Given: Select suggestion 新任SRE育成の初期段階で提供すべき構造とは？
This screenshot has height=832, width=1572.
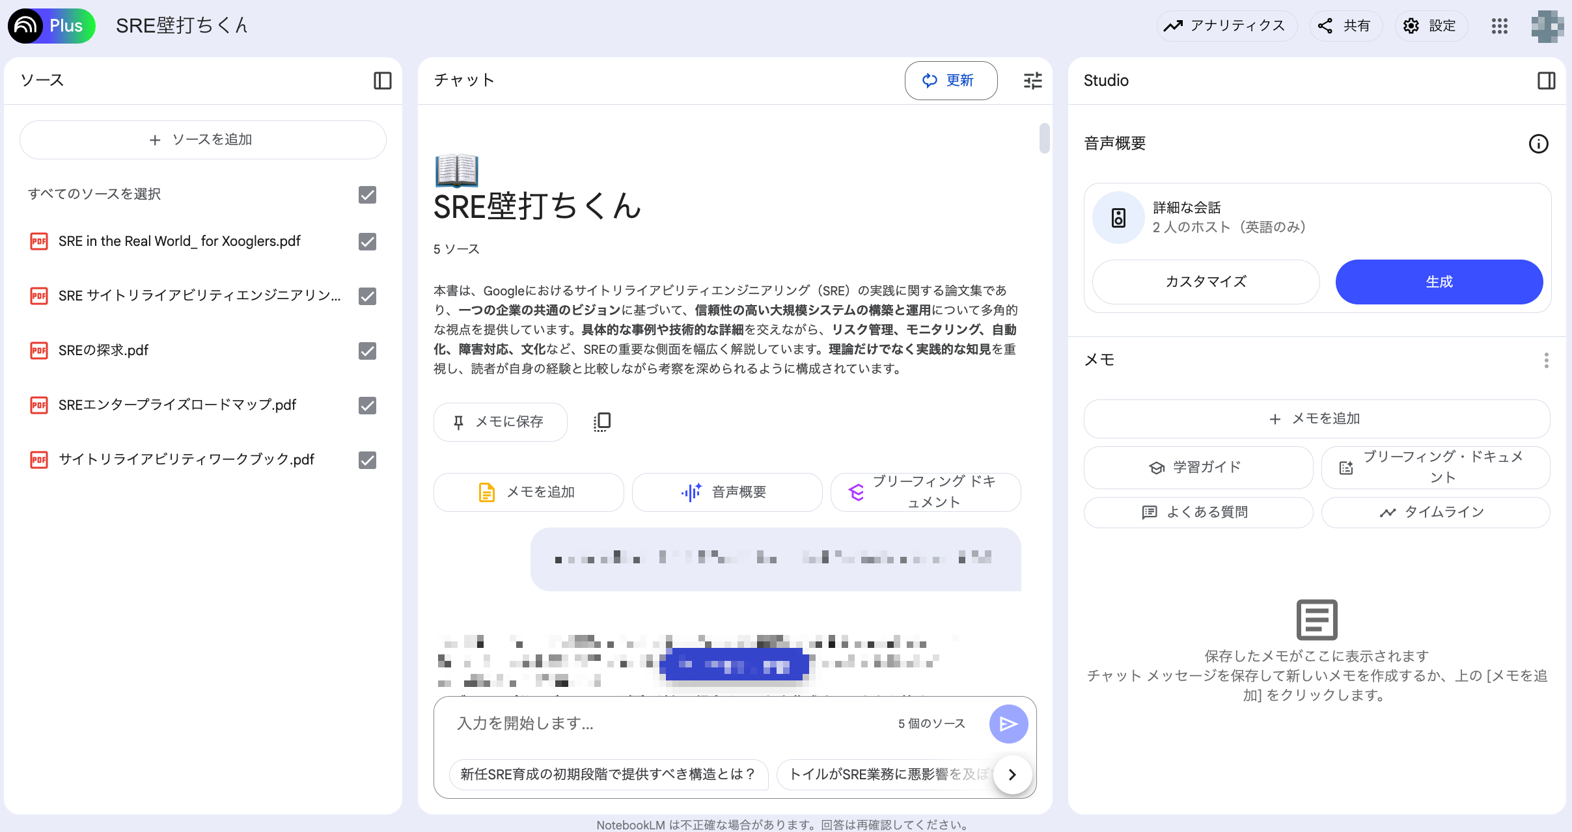Looking at the screenshot, I should (609, 774).
